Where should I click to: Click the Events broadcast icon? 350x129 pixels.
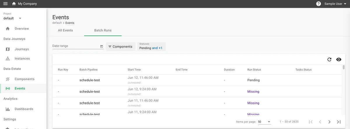tap(8, 88)
